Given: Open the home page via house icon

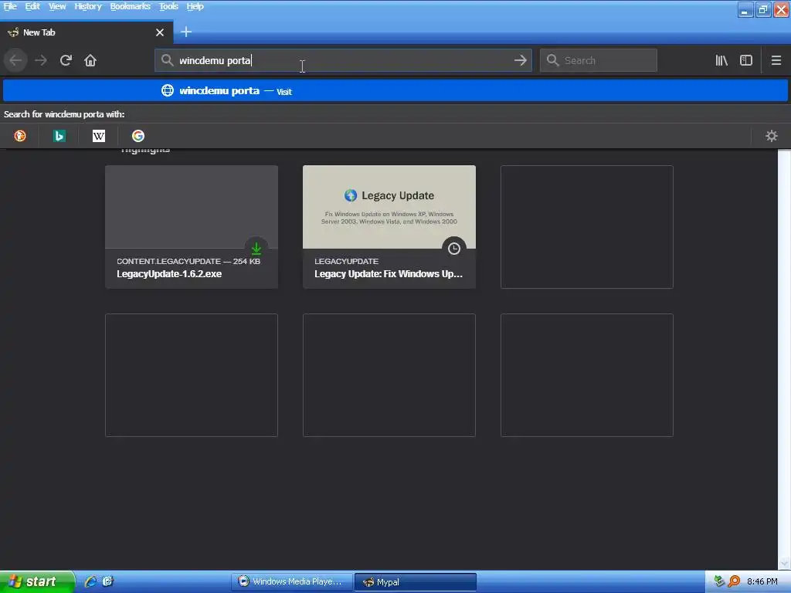Looking at the screenshot, I should (90, 60).
